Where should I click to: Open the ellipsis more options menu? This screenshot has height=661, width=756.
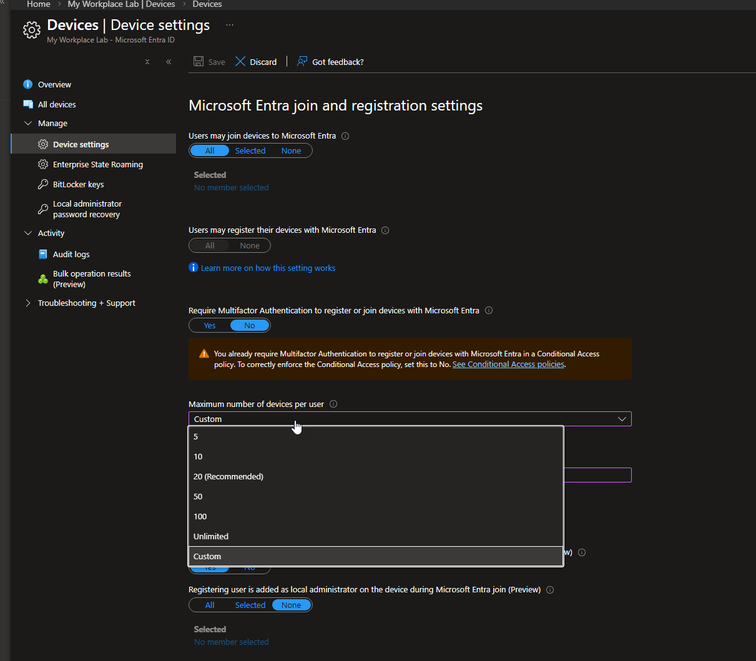[x=230, y=26]
